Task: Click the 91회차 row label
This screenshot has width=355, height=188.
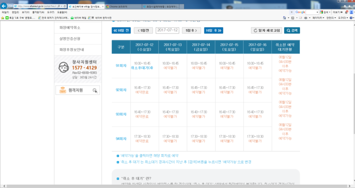Action: [x=121, y=66]
